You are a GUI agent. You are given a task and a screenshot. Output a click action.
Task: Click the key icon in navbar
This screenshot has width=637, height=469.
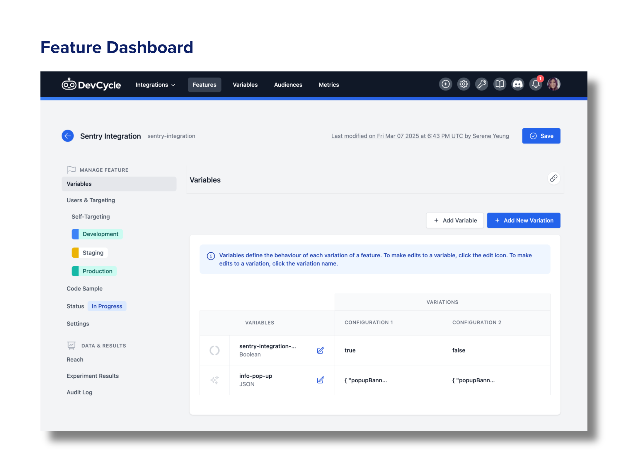click(481, 84)
